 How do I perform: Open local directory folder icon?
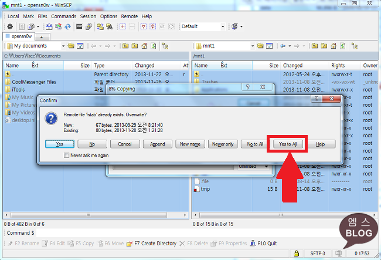(x=71, y=46)
